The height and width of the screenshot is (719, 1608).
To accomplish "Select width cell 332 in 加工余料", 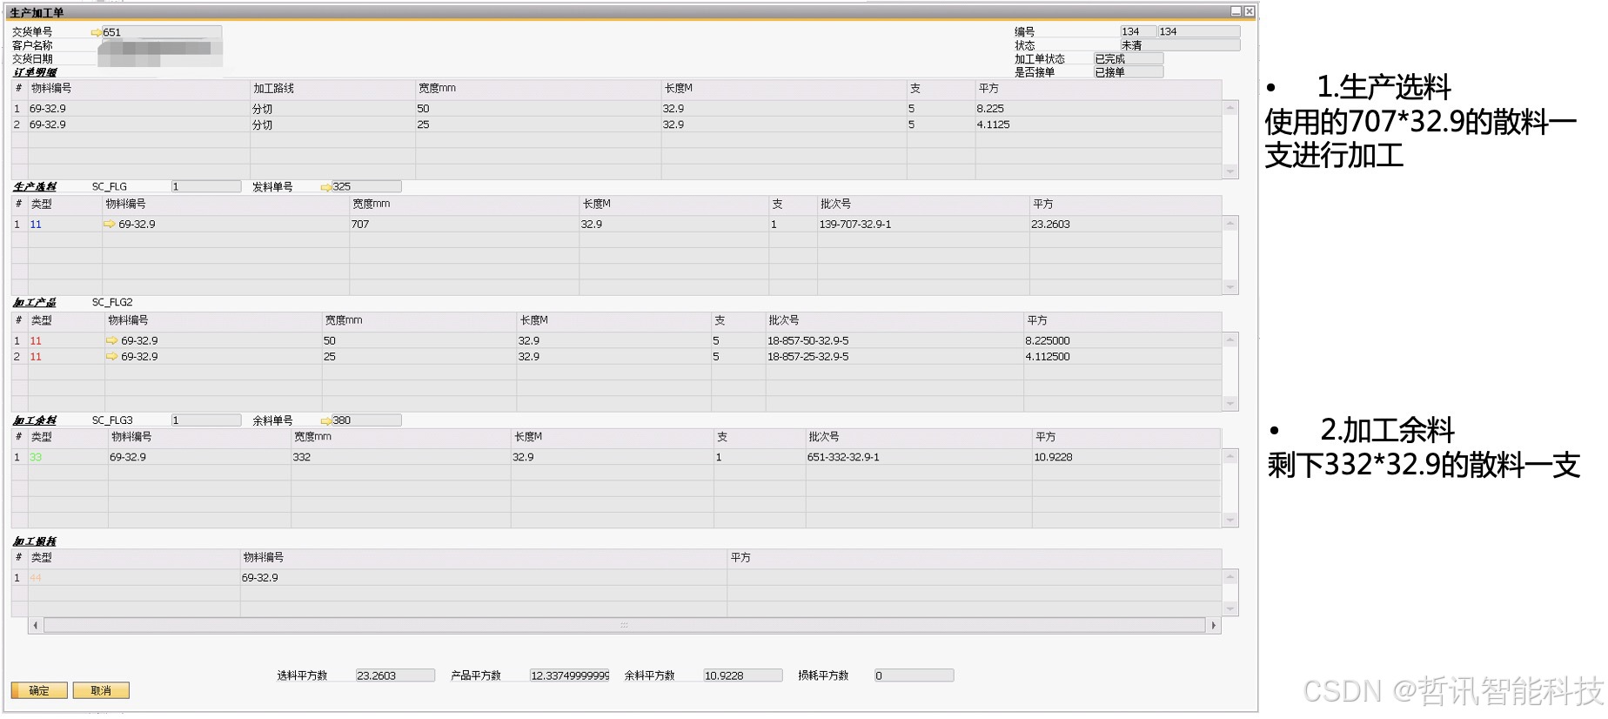I will (x=400, y=457).
